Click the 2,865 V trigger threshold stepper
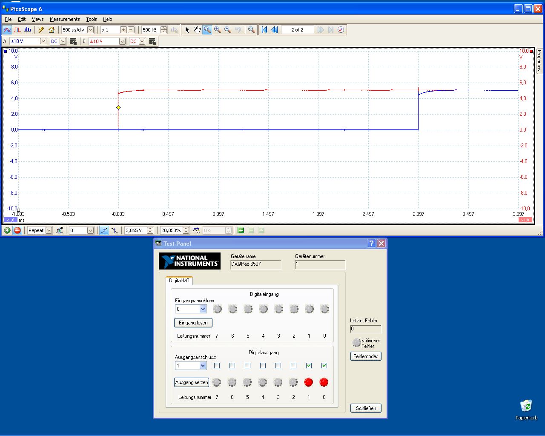 (150, 230)
